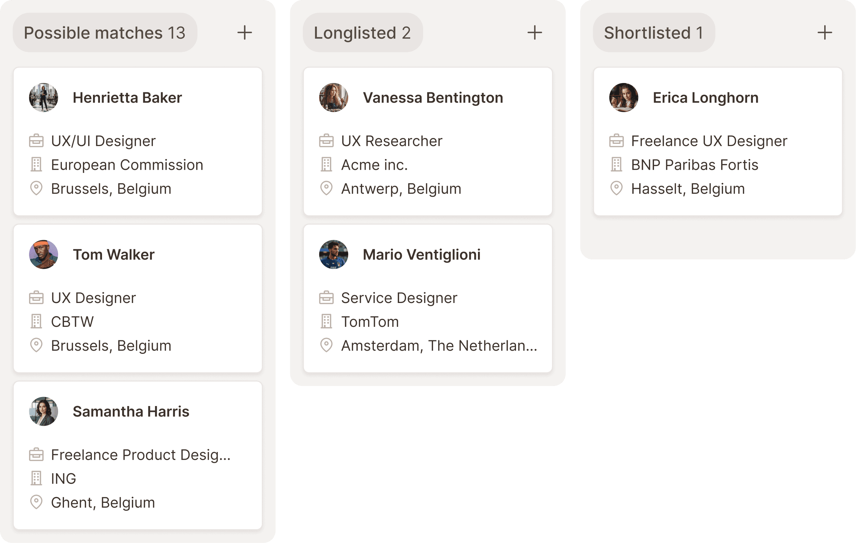The image size is (856, 543).
Task: Click the building icon next to TomTom
Action: pyautogui.click(x=326, y=321)
